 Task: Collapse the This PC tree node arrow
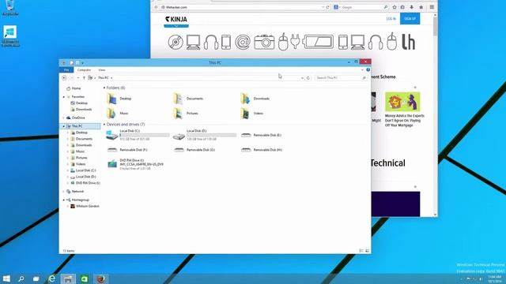pos(64,126)
